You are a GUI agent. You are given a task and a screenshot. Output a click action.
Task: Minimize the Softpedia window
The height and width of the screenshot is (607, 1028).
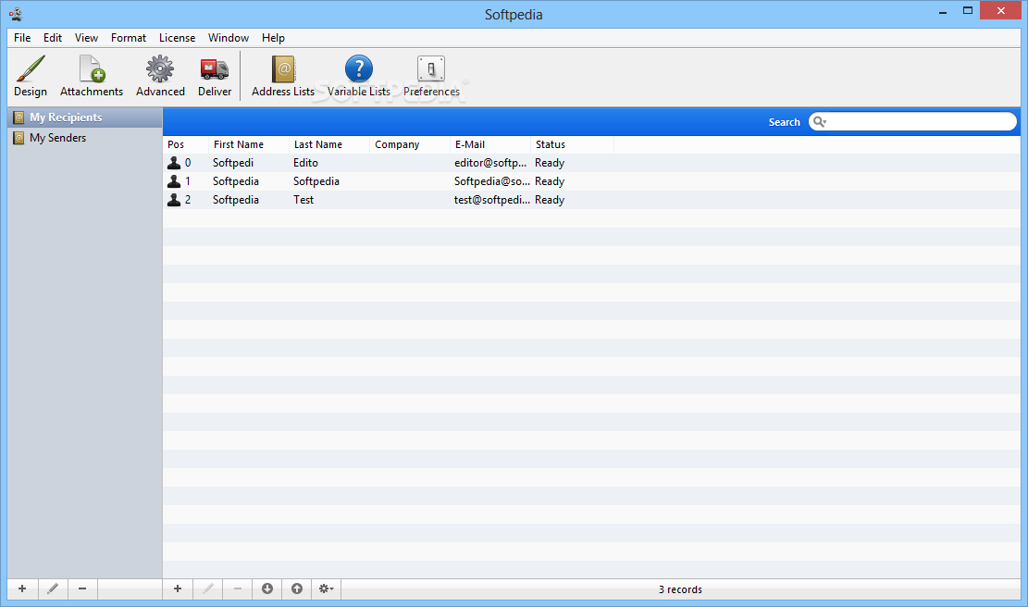coord(943,11)
